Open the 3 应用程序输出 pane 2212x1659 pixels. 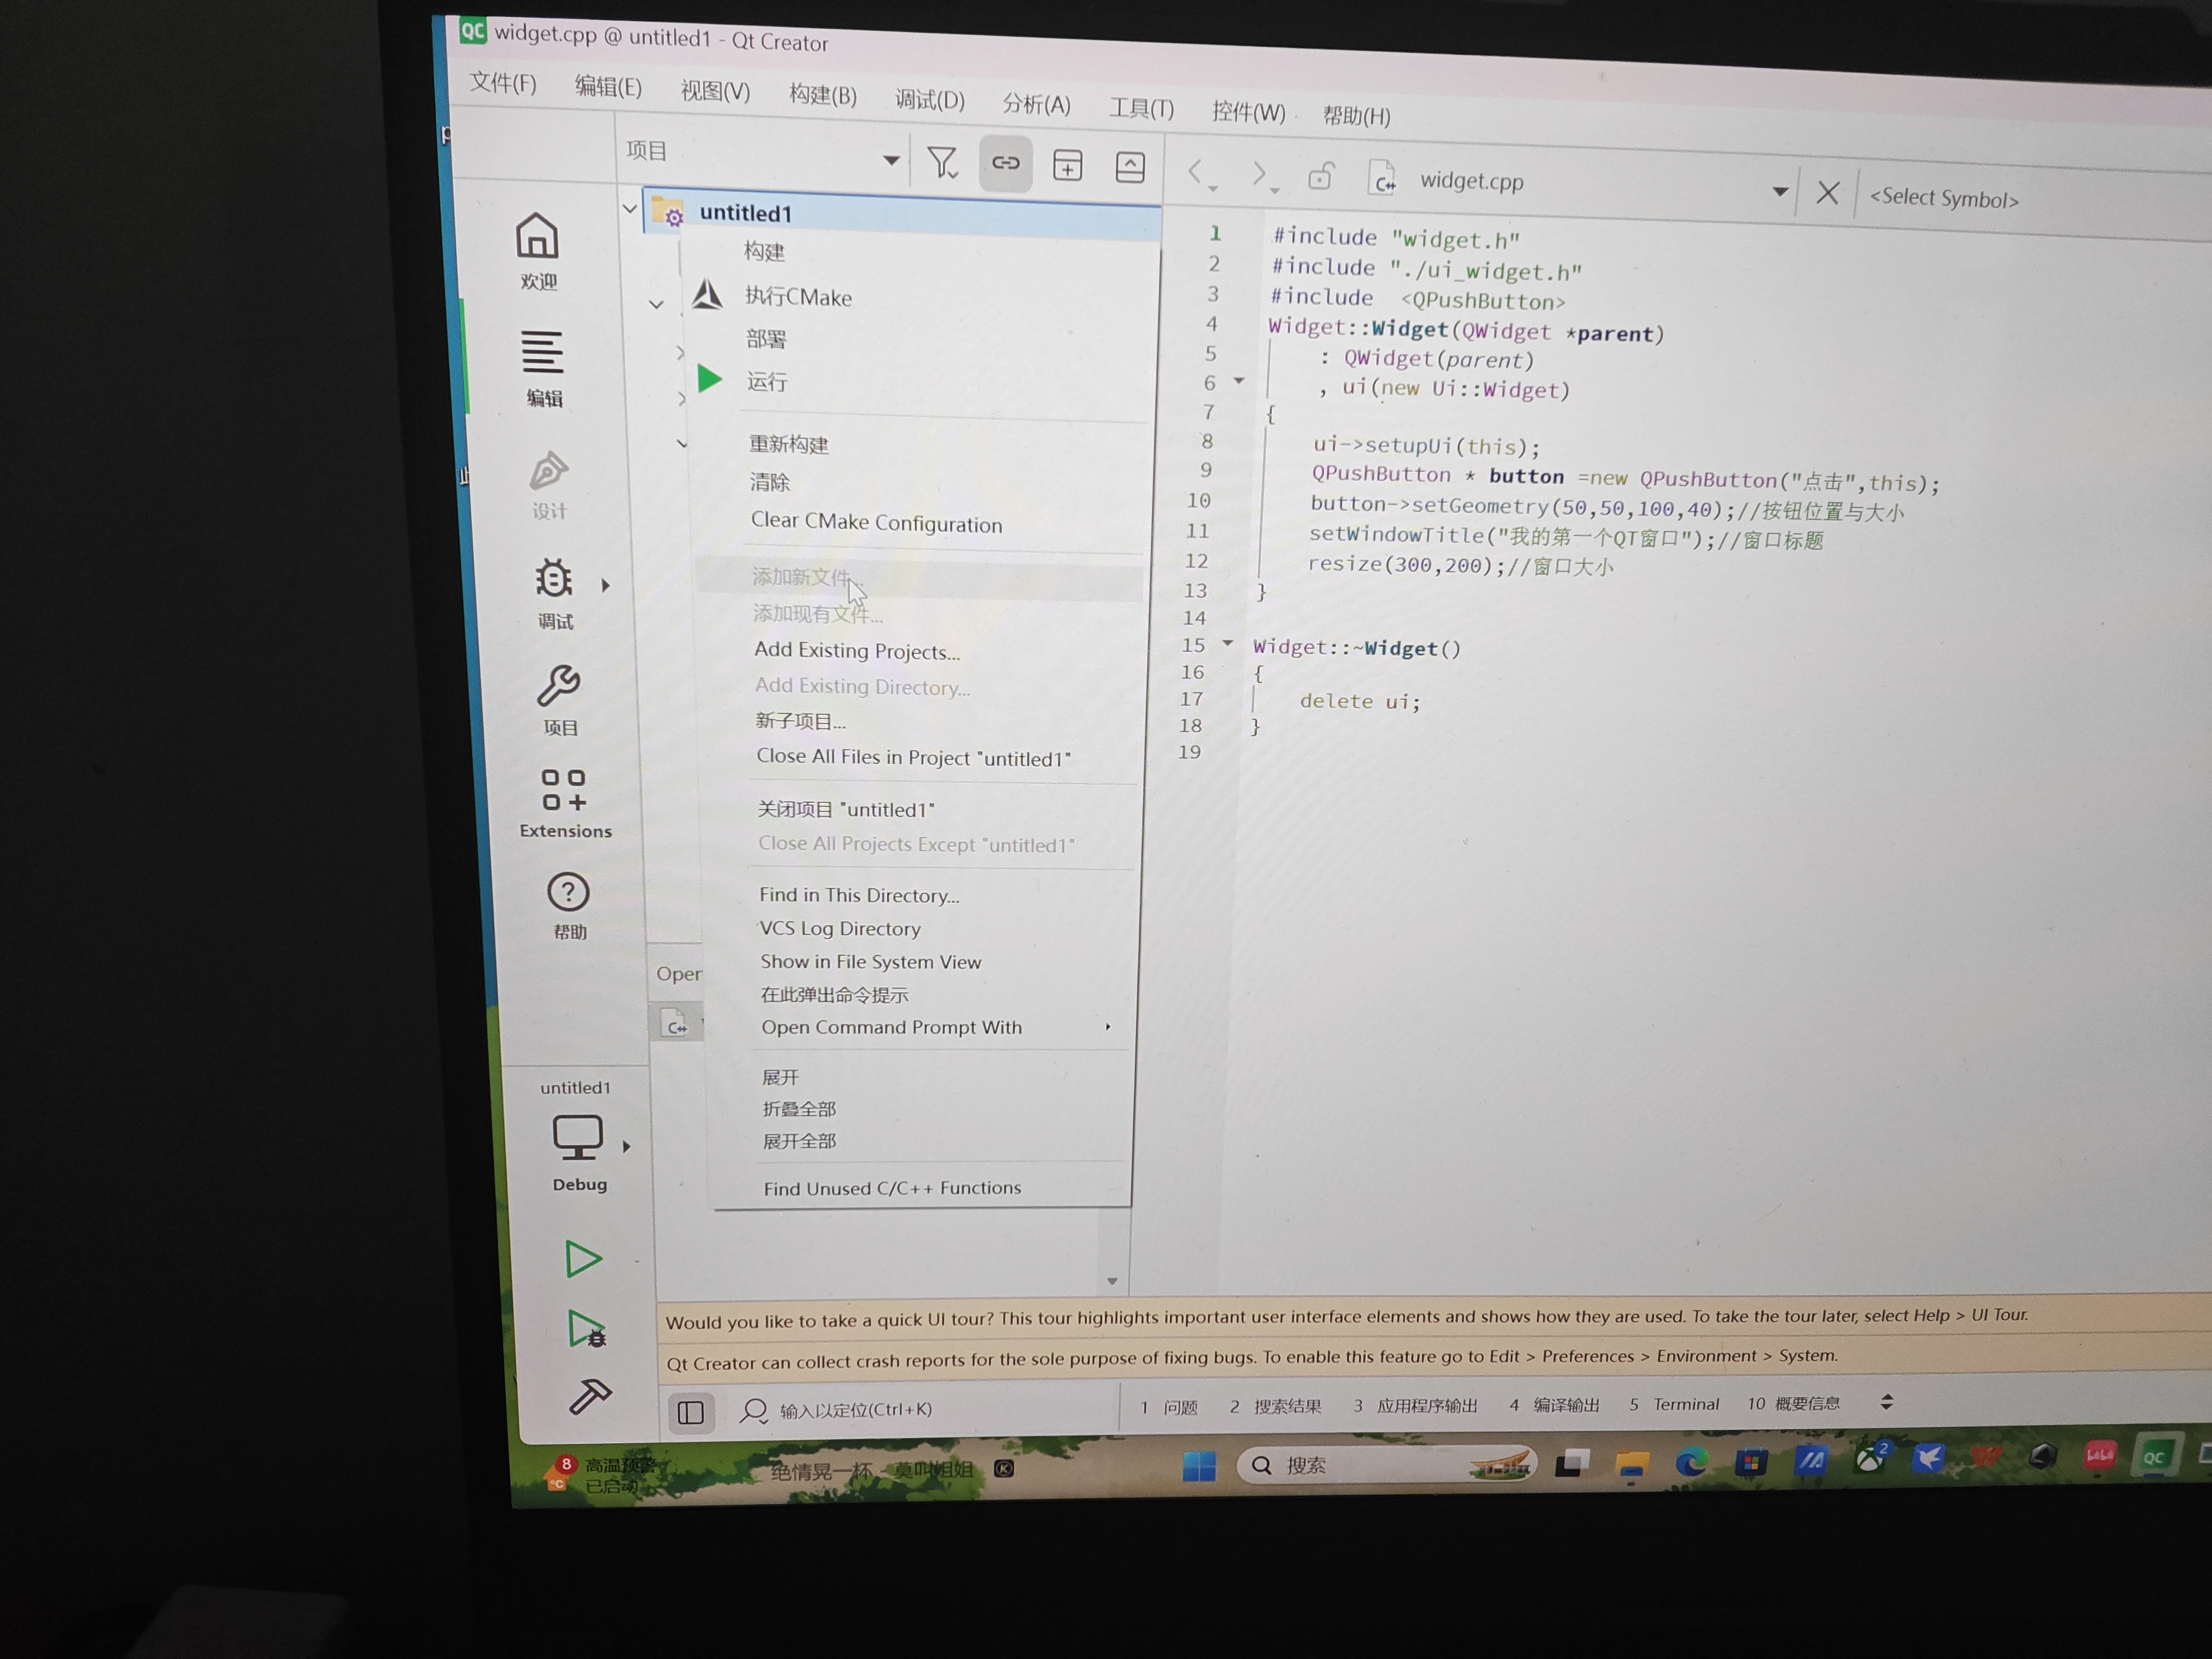tap(1415, 1405)
